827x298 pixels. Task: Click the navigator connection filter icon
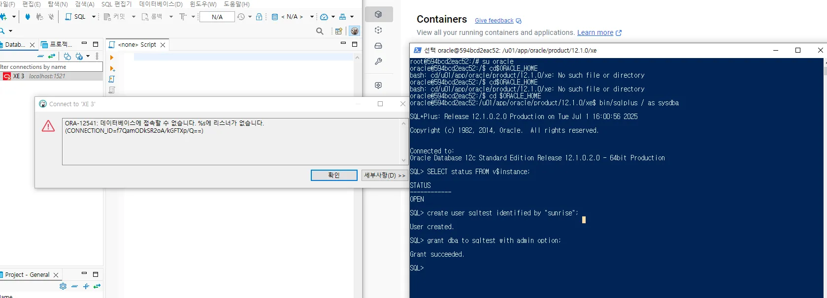pos(79,56)
